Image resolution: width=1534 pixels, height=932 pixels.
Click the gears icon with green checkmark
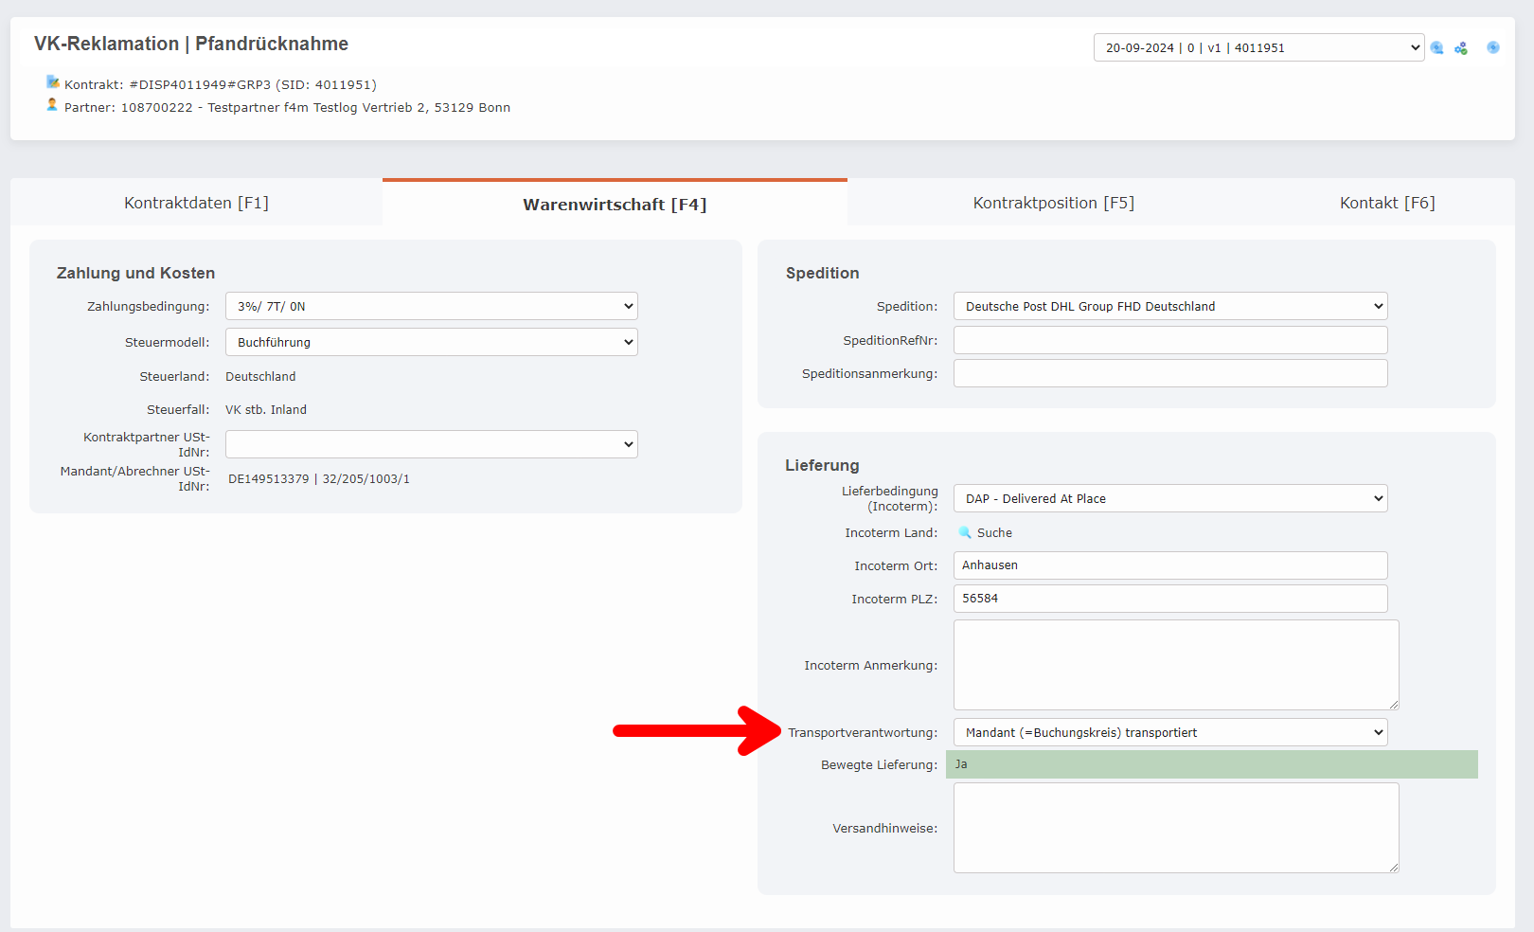click(1461, 48)
